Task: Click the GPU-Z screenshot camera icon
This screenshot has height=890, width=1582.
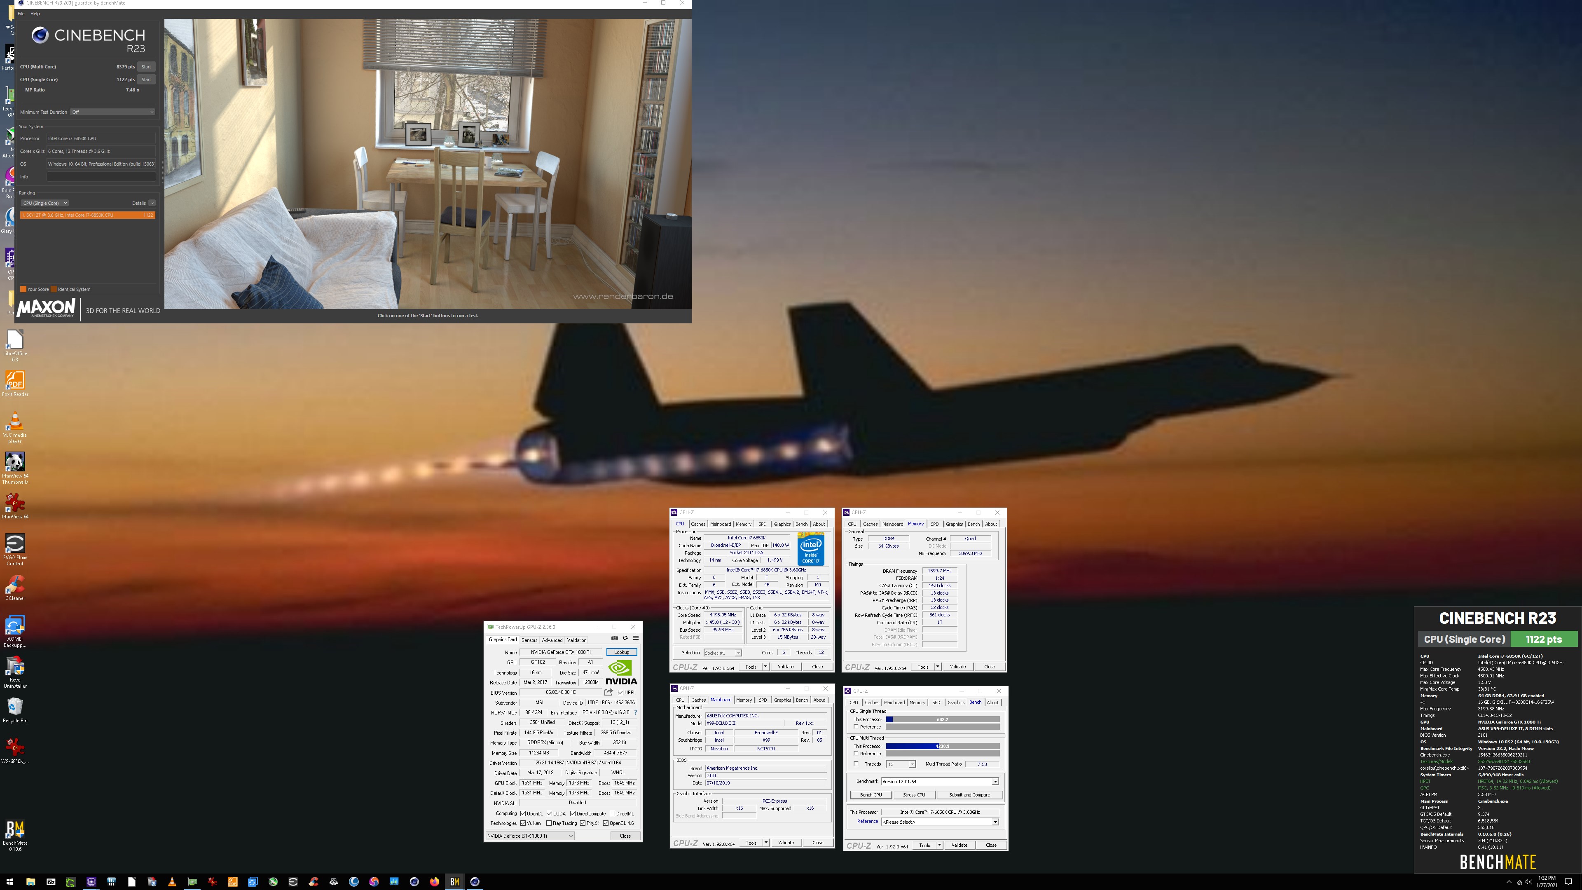Action: pos(614,638)
